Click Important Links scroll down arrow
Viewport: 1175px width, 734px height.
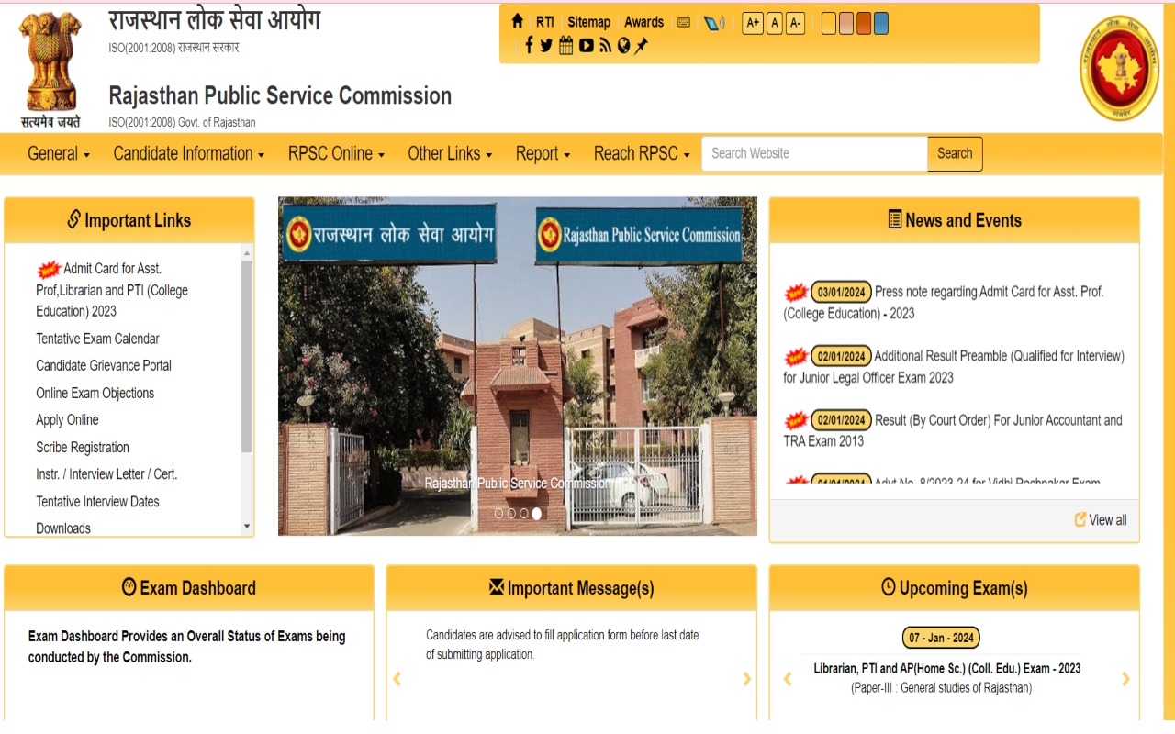pos(247,527)
